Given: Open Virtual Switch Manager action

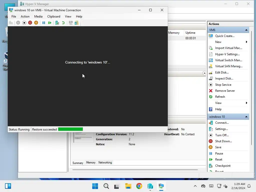Looking at the screenshot, I should click(x=228, y=60).
